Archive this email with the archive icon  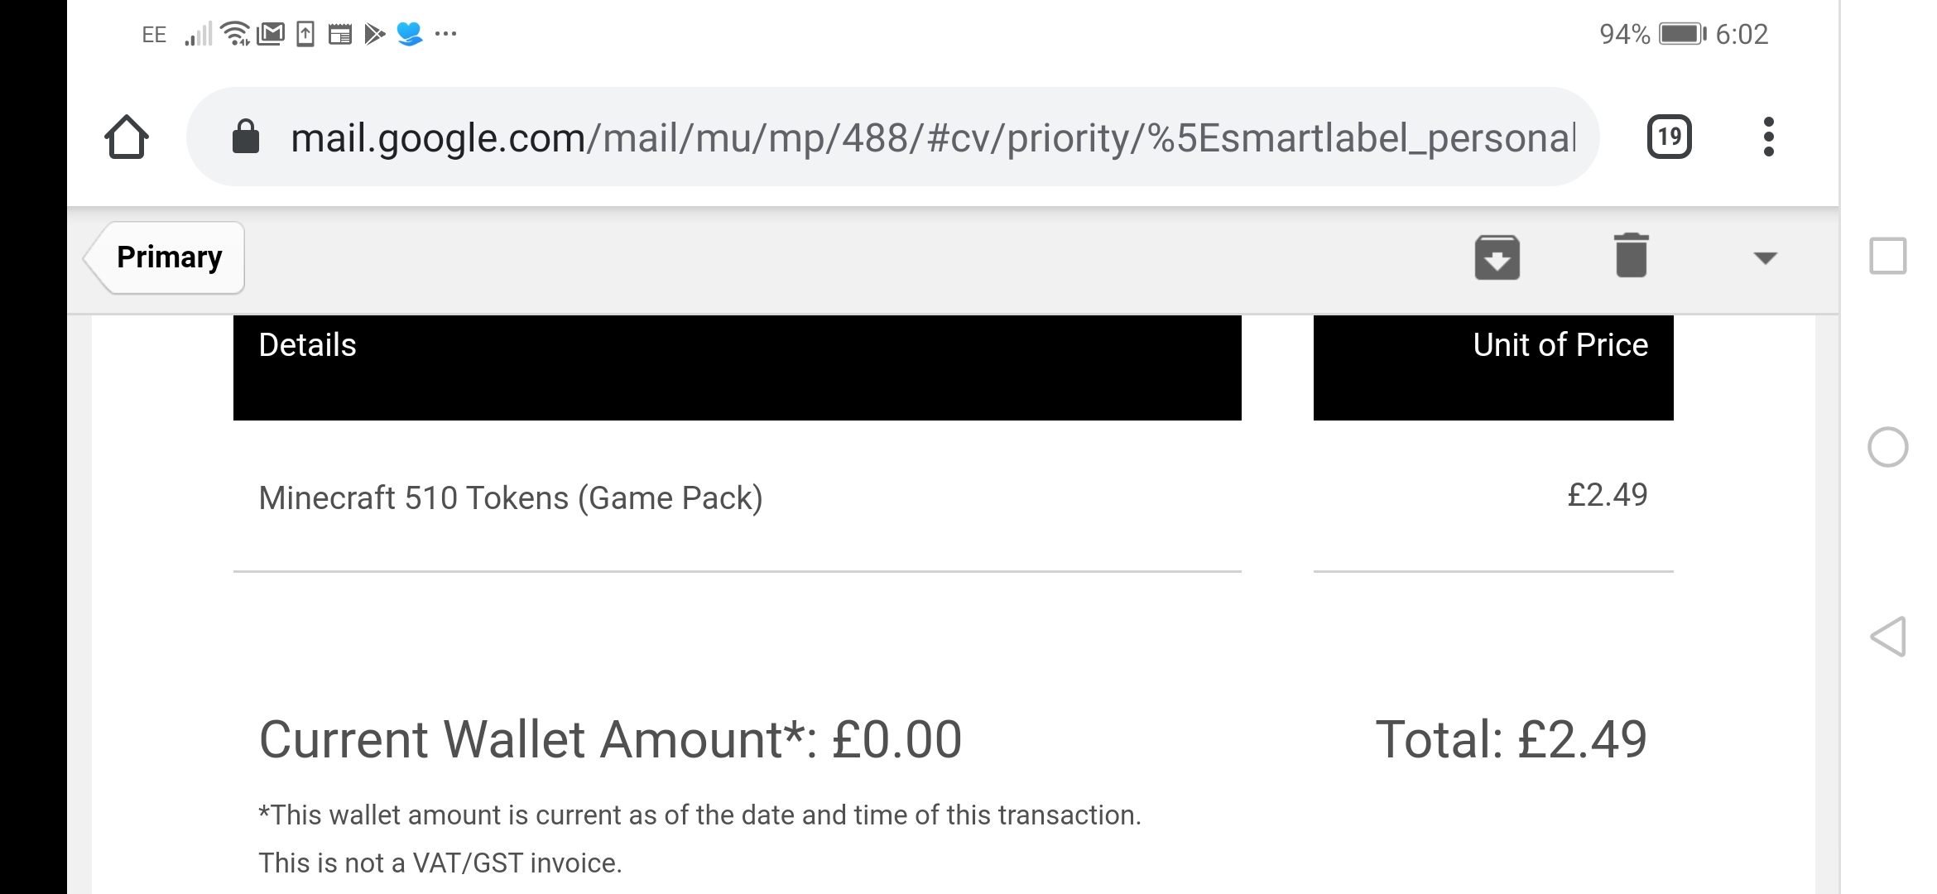(x=1497, y=257)
